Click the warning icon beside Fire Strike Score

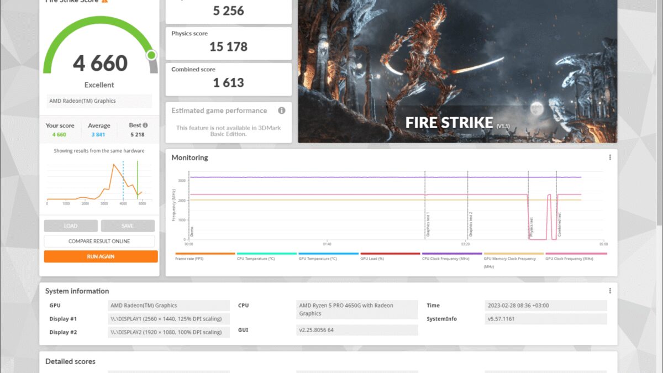tap(104, 1)
